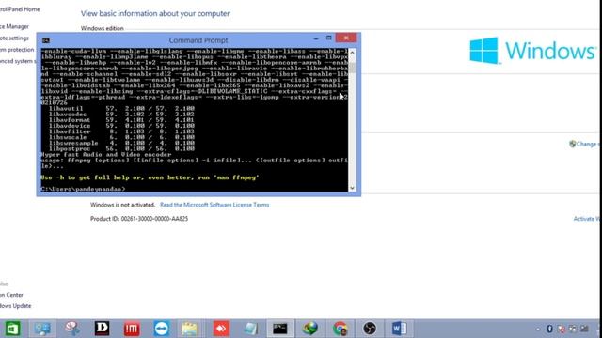Screen dimensions: 602x338
Task: Click the 'Product ID: 00261-30000-00000-AA825' text
Action: point(139,219)
